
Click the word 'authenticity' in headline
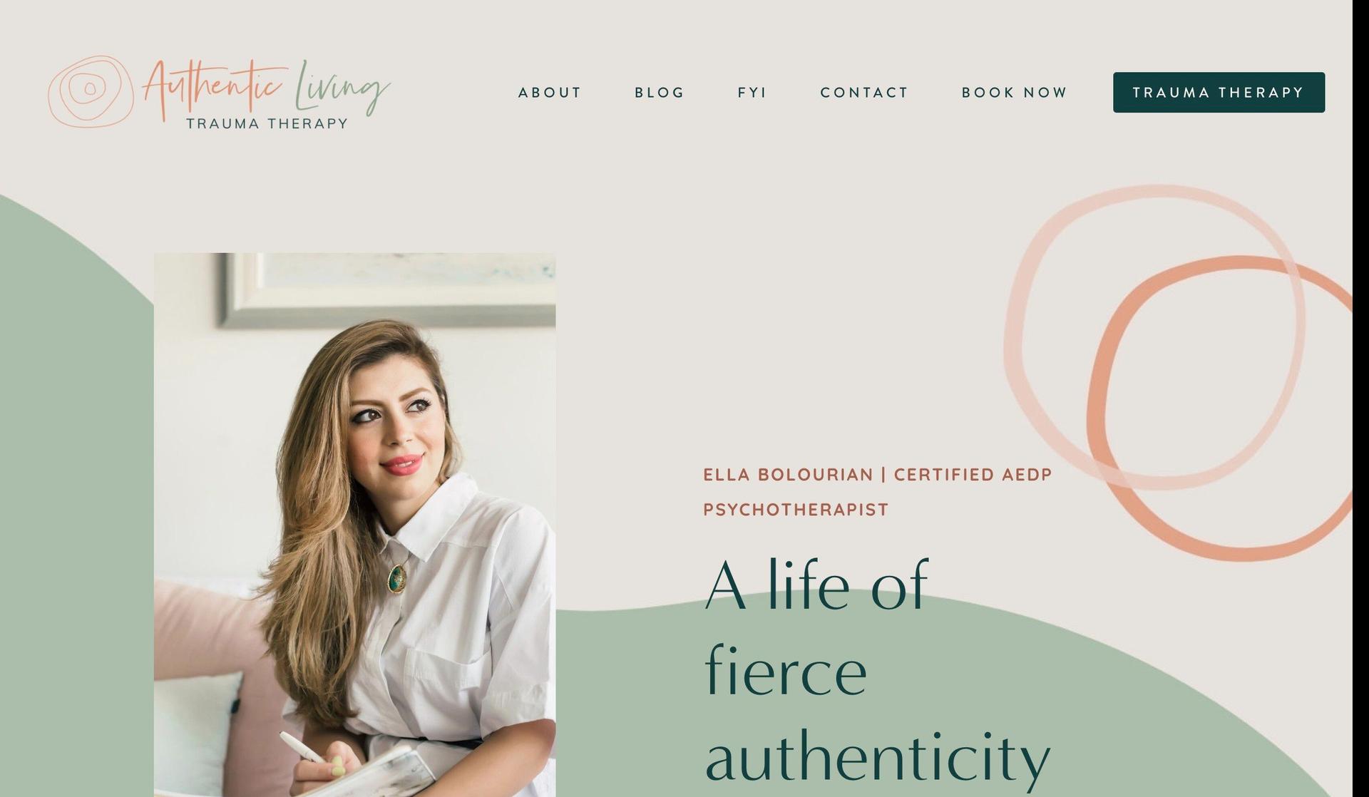pos(878,756)
